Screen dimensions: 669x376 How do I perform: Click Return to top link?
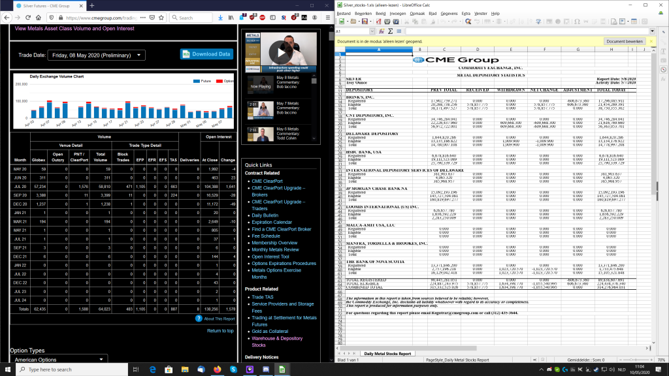click(220, 331)
